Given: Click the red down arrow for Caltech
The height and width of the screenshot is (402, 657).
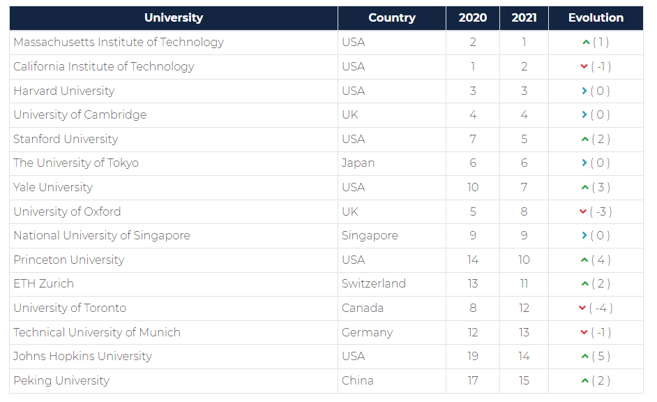Looking at the screenshot, I should 584,67.
